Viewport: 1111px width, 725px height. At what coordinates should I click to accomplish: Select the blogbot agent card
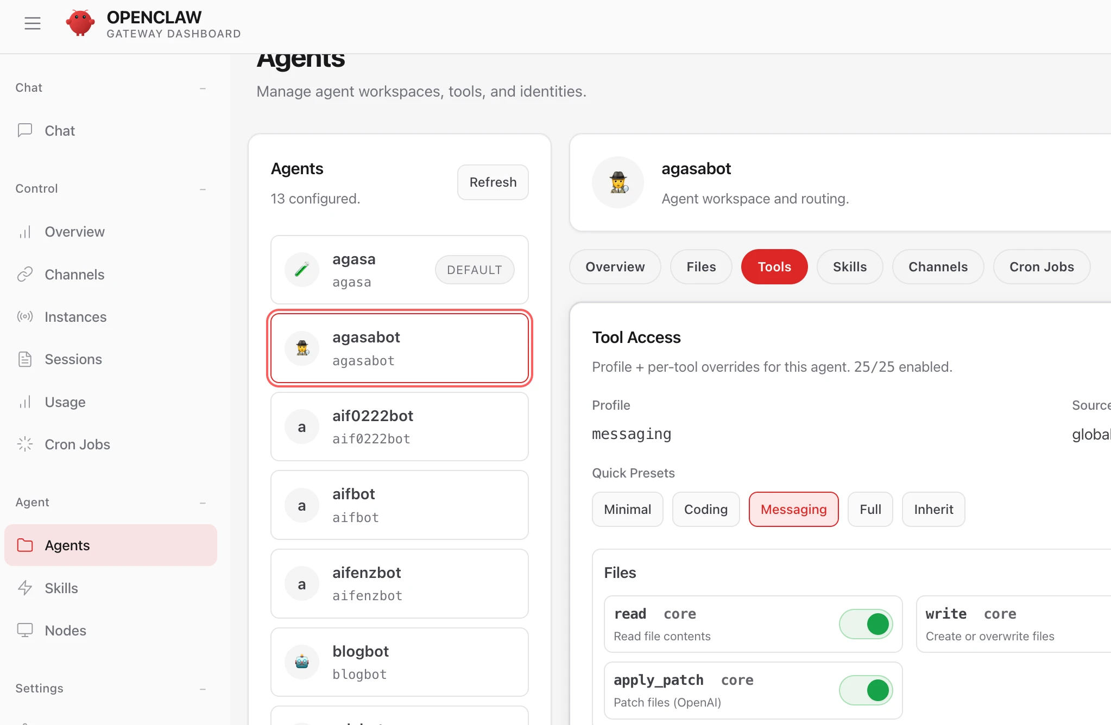399,662
